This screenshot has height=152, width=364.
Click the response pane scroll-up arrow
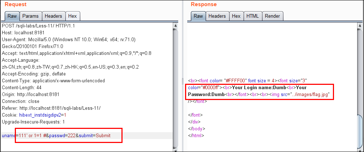click(x=360, y=25)
